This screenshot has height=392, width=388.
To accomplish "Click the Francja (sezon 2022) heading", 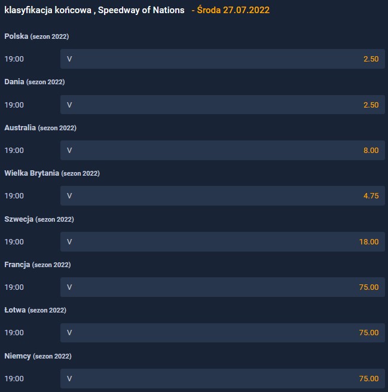I will [38, 265].
